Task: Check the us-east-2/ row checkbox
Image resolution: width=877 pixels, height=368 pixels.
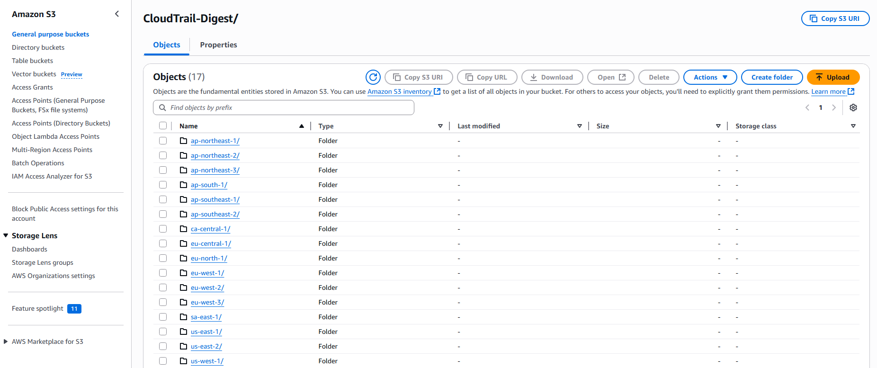Action: click(x=163, y=346)
